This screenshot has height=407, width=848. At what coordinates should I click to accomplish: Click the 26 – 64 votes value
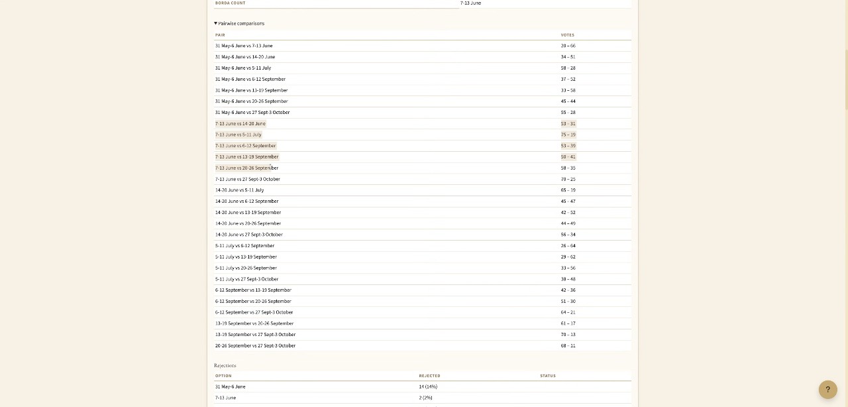[568, 245]
